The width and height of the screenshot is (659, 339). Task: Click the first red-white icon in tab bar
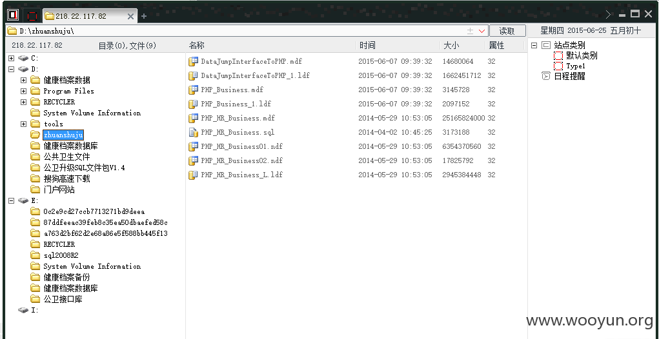[x=13, y=15]
